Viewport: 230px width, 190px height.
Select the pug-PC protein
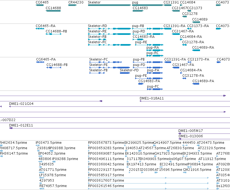pyautogui.click(x=155, y=89)
